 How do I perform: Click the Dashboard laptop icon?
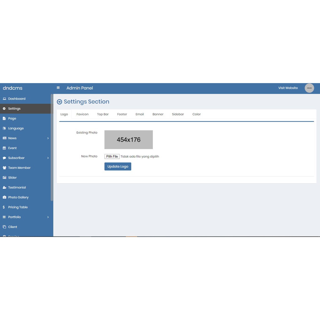coord(4,99)
